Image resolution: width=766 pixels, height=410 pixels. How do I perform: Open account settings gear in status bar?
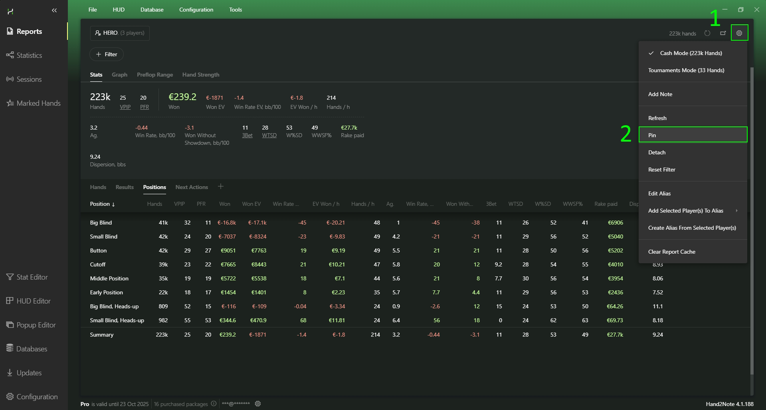click(258, 404)
